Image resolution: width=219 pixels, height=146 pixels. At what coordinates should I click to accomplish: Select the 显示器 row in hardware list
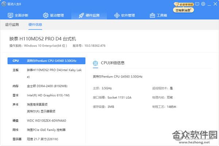(46, 139)
